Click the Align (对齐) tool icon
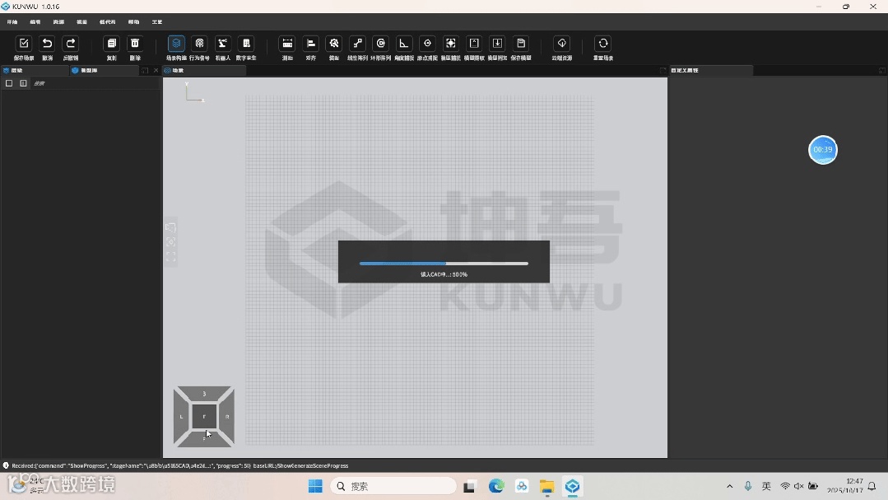The width and height of the screenshot is (888, 500). tap(311, 44)
